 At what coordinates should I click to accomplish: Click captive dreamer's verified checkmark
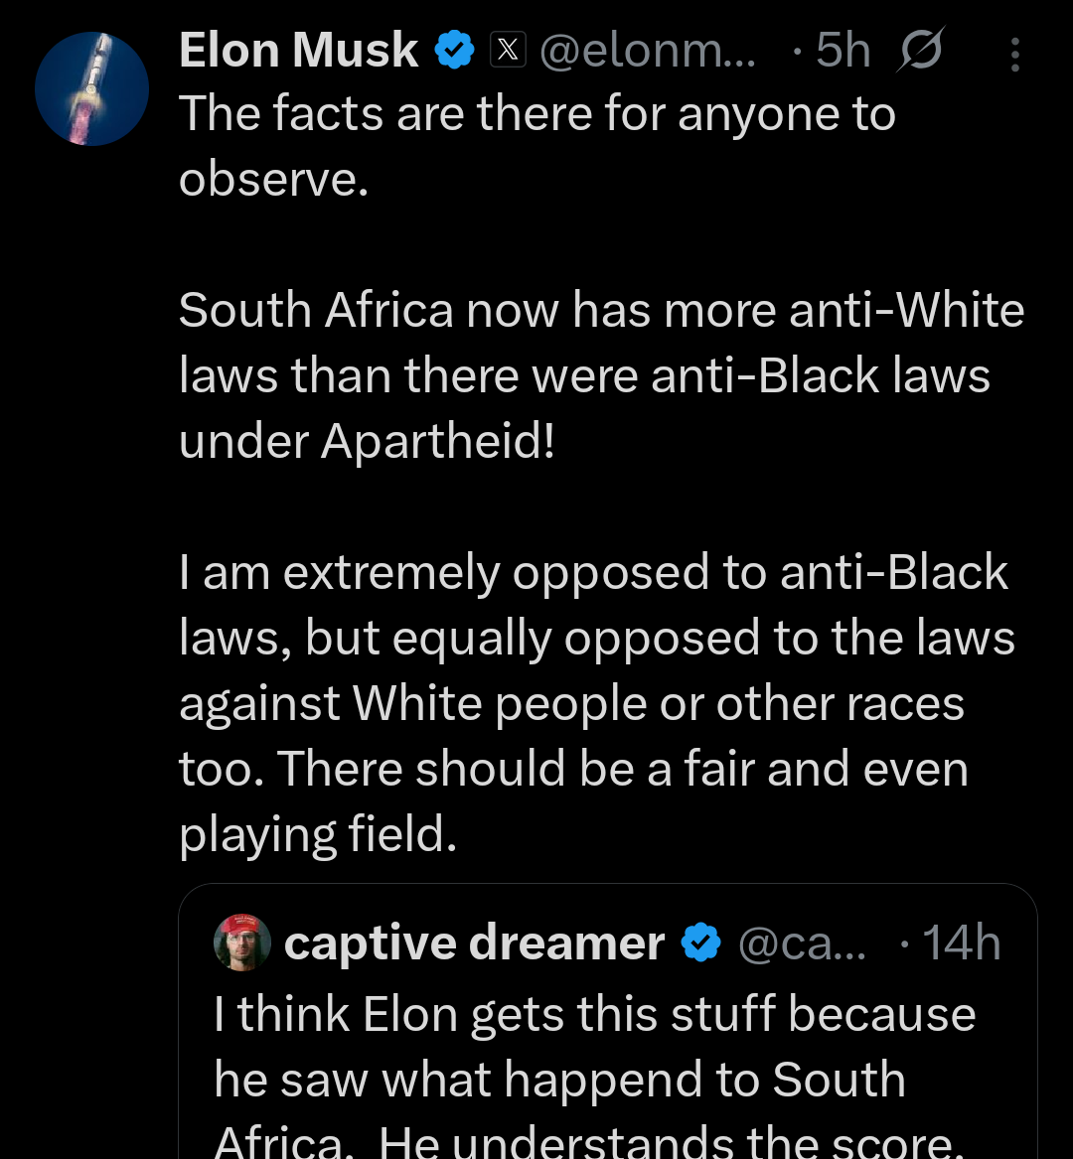point(701,942)
